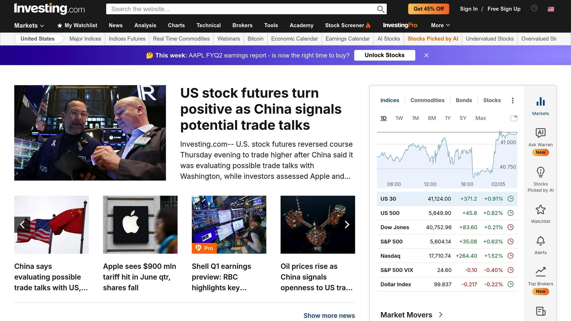Go to the previous news carousel slide

tap(22, 225)
